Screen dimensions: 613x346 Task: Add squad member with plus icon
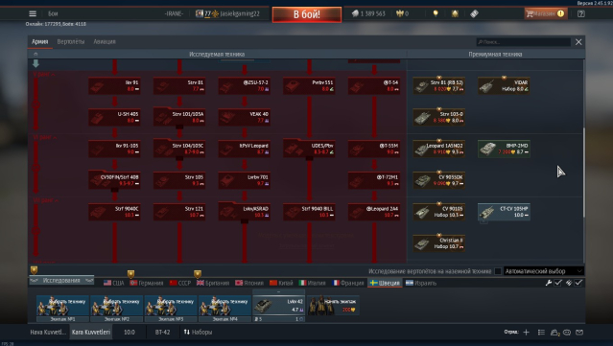pyautogui.click(x=527, y=333)
